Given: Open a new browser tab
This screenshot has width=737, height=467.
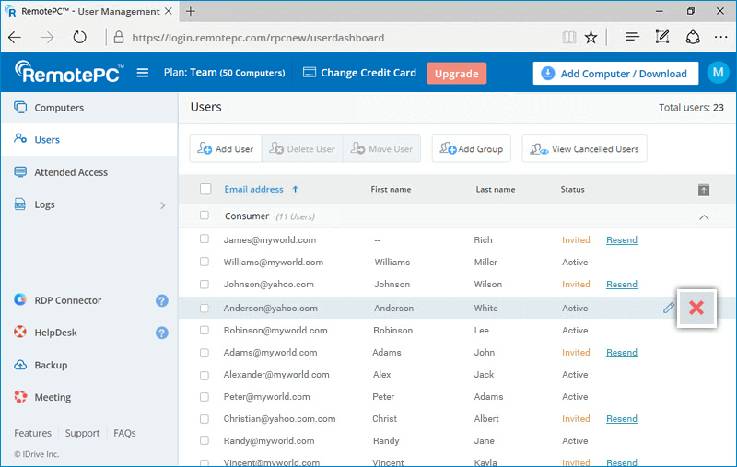Looking at the screenshot, I should 191,11.
